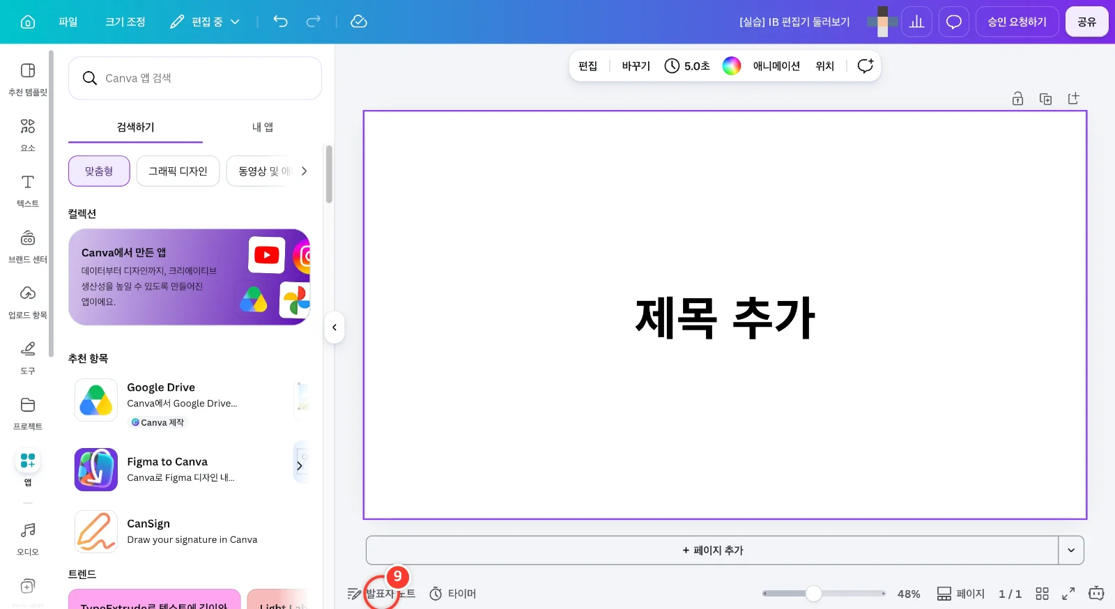Image resolution: width=1115 pixels, height=609 pixels.
Task: Open the 도구 drawing tools panel
Action: tap(28, 358)
